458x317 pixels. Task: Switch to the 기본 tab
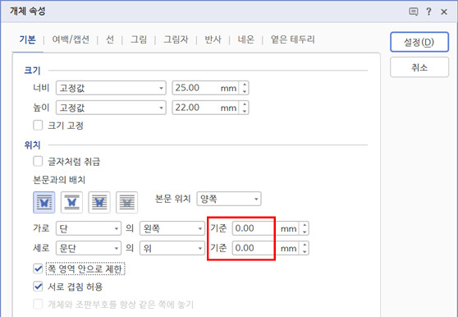28,39
